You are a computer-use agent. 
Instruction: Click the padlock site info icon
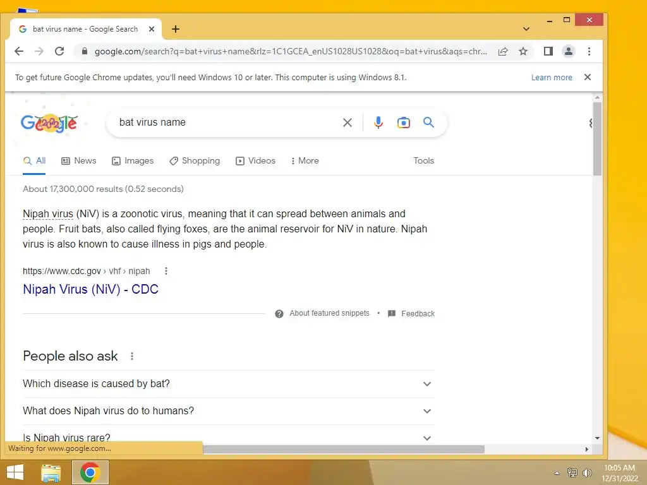(x=85, y=51)
